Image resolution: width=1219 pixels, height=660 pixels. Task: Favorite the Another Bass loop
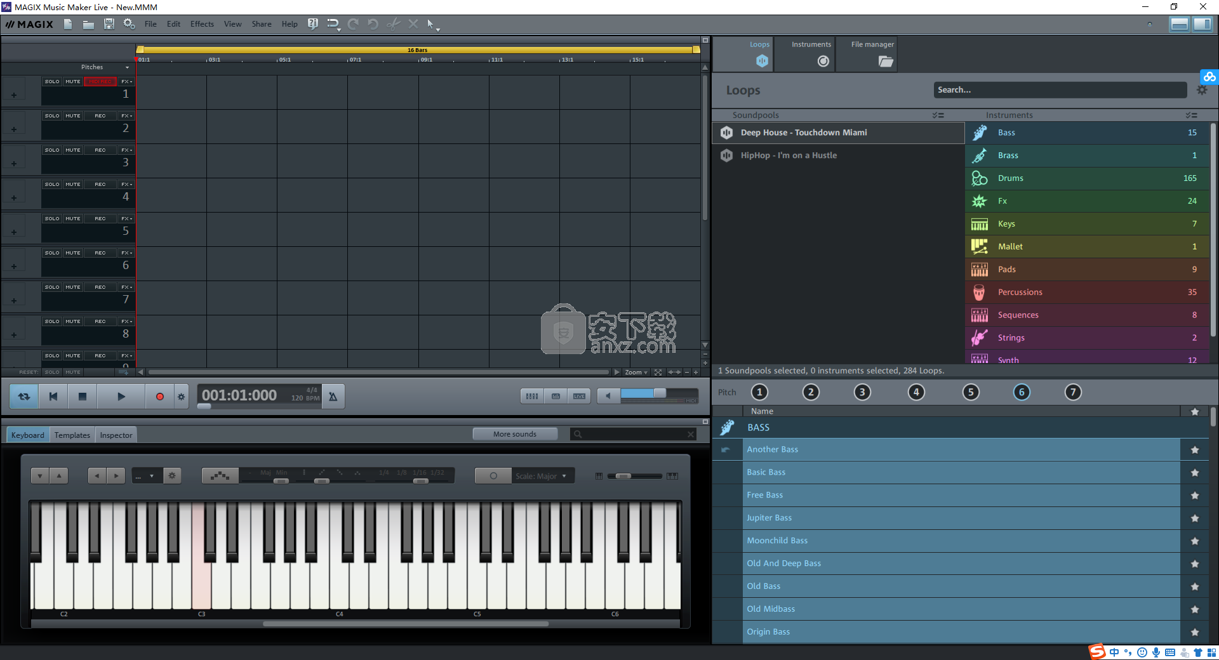(1195, 450)
